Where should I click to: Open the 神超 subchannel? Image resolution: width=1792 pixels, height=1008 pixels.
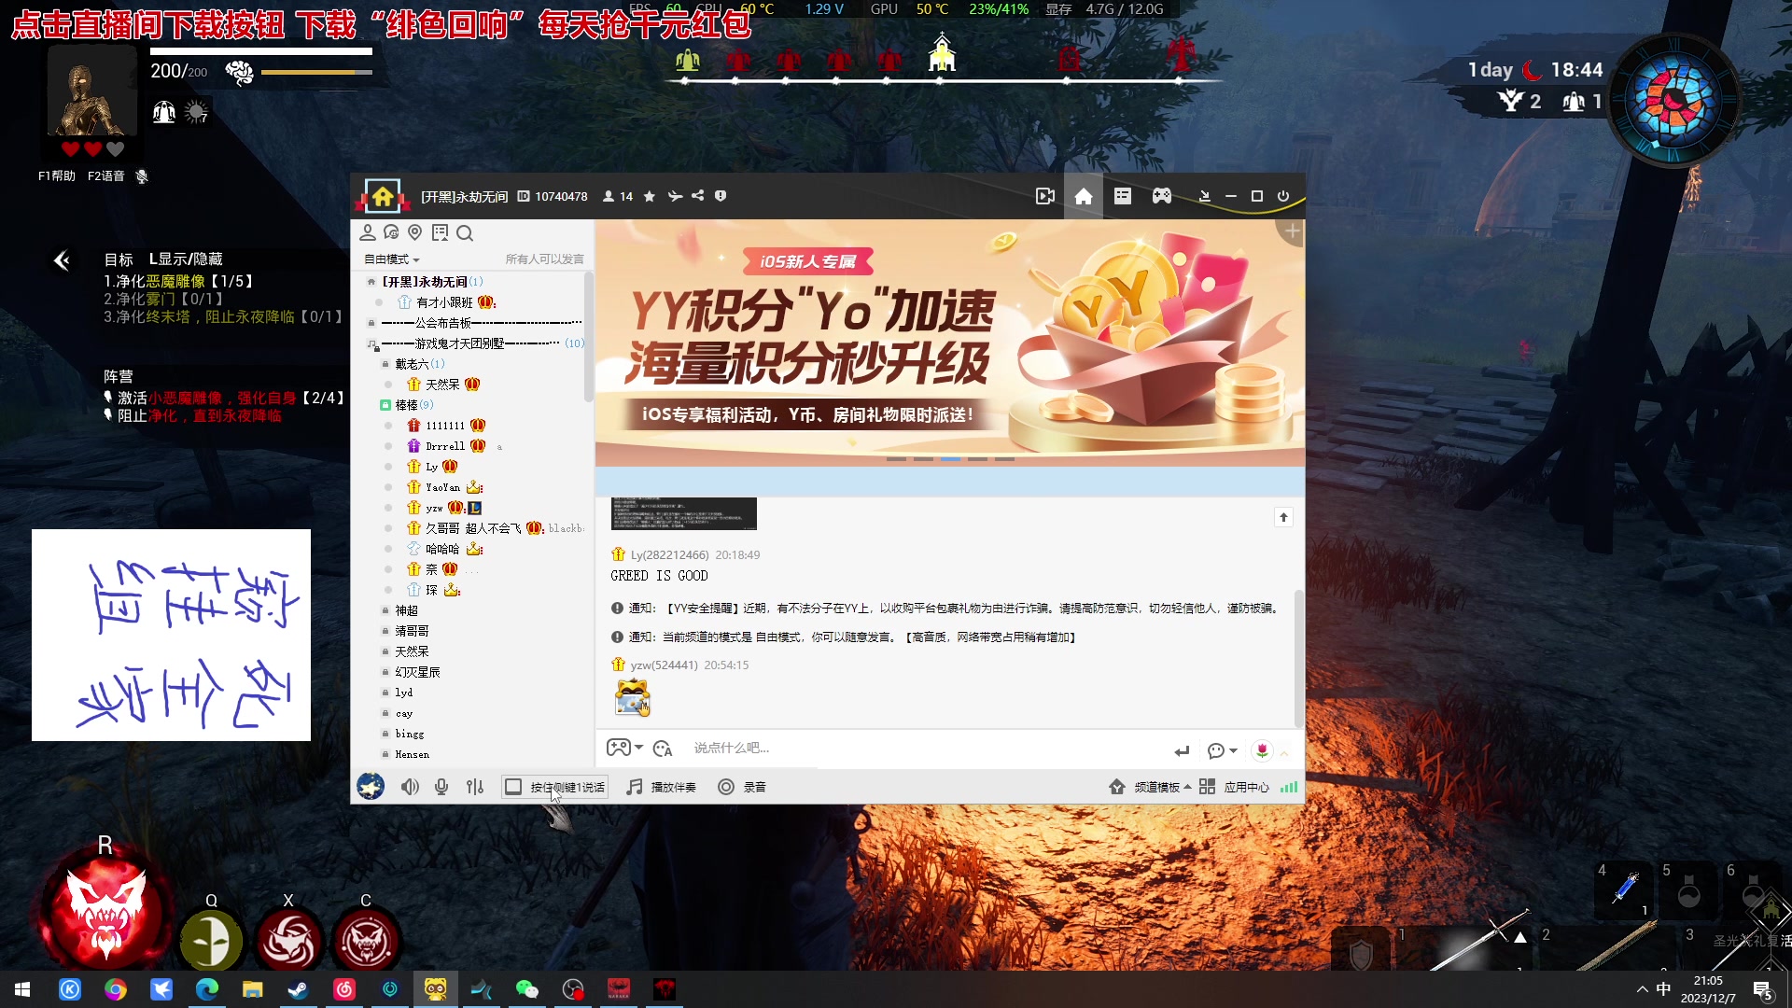407,610
